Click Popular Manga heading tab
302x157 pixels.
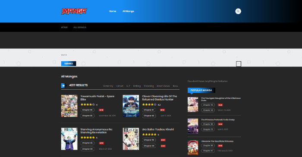201,90
